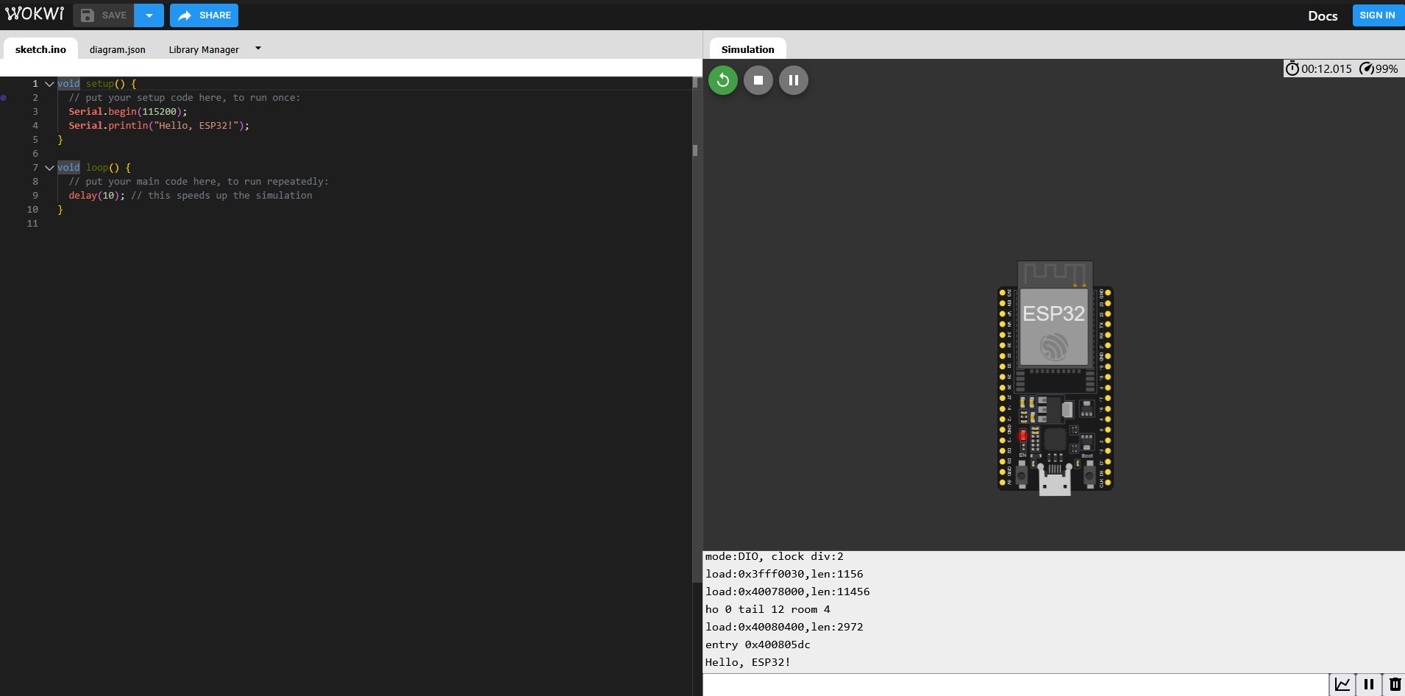Click the simulation speed gauge icon
Viewport: 1405px width, 696px height.
(x=1367, y=68)
